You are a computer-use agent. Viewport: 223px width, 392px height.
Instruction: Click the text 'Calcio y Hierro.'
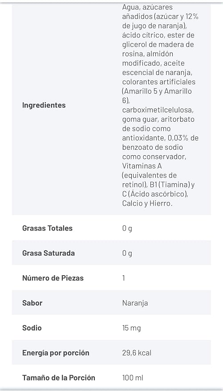(x=147, y=203)
